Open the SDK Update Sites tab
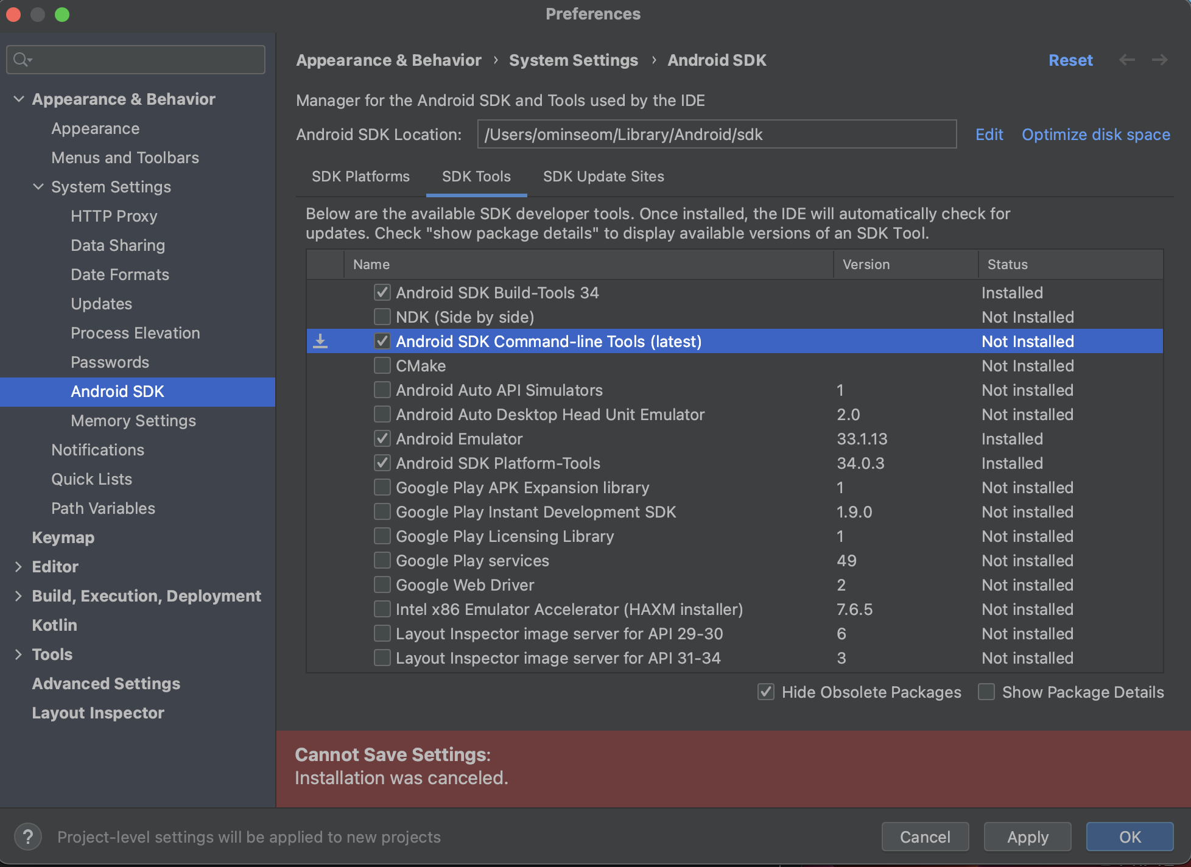 click(603, 177)
